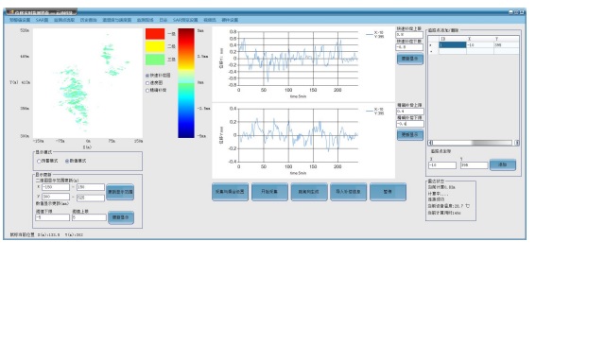
Task: Click the 导入补偿信息 button
Action: (348, 192)
